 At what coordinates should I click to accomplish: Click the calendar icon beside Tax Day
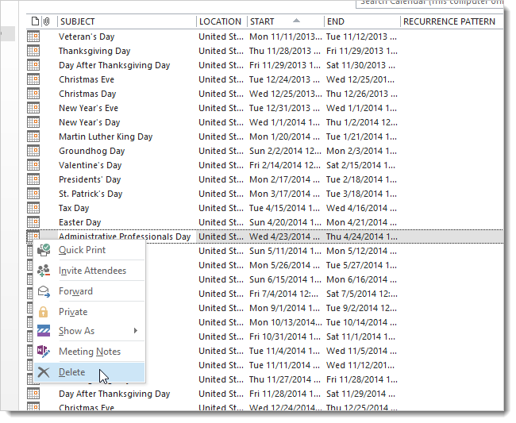pos(33,208)
